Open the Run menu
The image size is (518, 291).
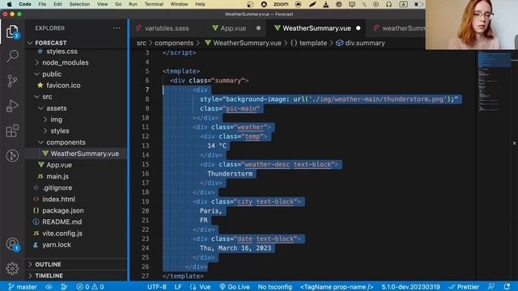[x=133, y=4]
